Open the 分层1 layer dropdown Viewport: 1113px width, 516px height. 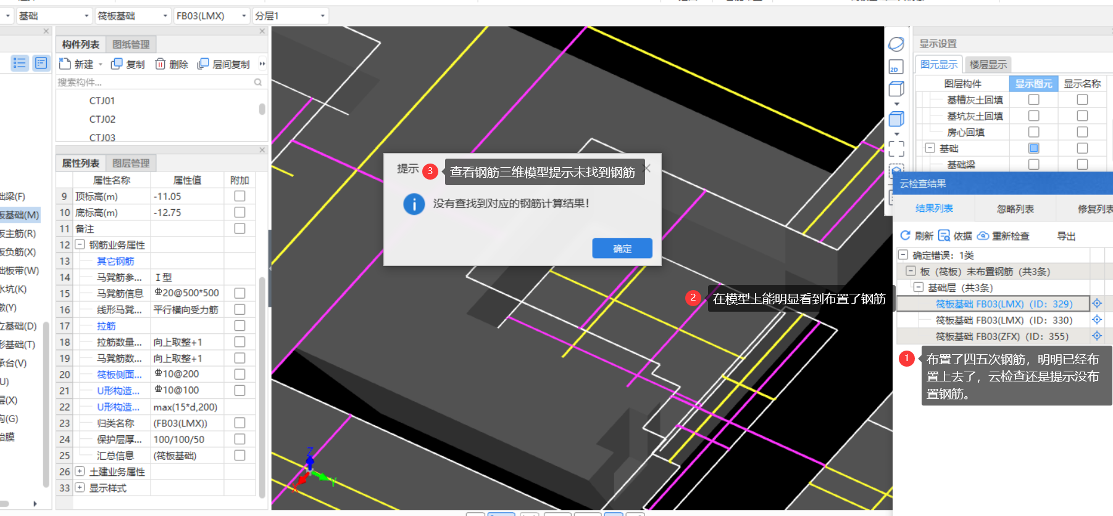tap(323, 16)
